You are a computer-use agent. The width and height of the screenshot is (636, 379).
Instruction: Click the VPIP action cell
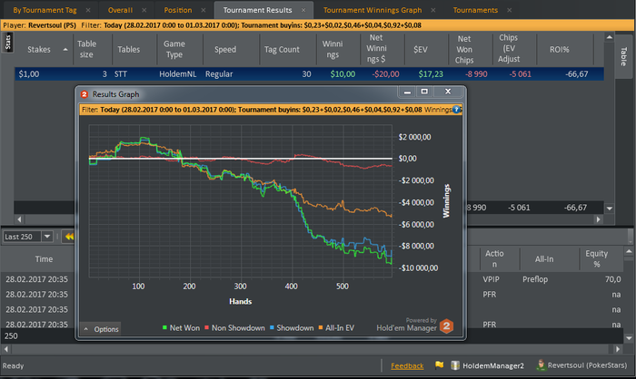click(x=491, y=279)
